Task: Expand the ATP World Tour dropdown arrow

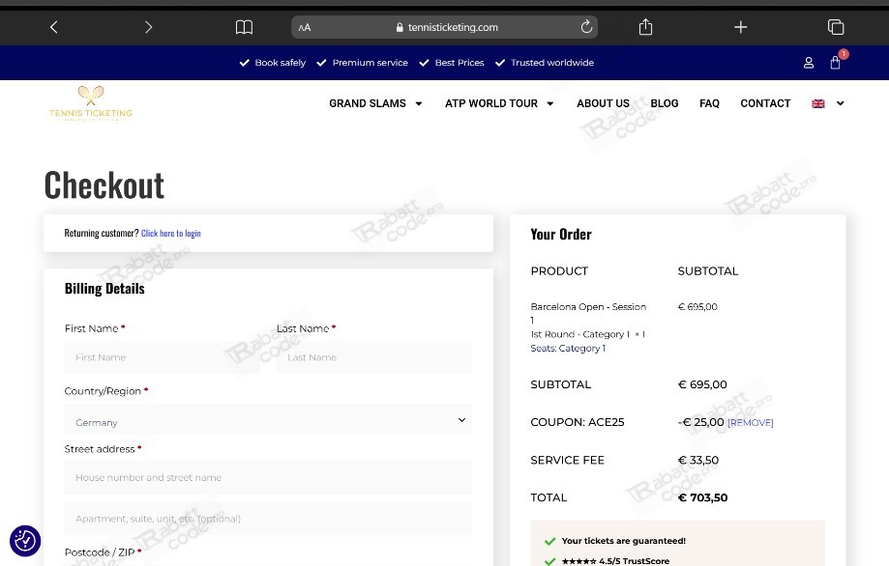Action: click(x=550, y=103)
